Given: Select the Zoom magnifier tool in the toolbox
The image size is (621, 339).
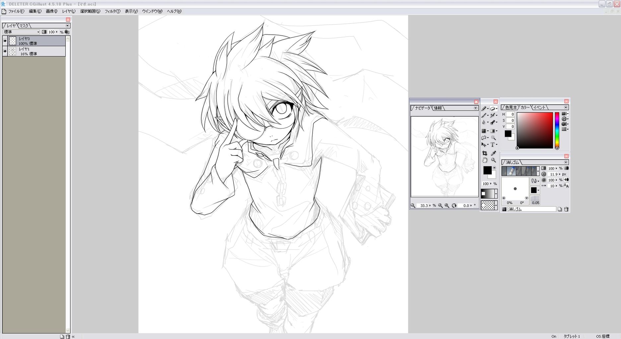Looking at the screenshot, I should (493, 160).
